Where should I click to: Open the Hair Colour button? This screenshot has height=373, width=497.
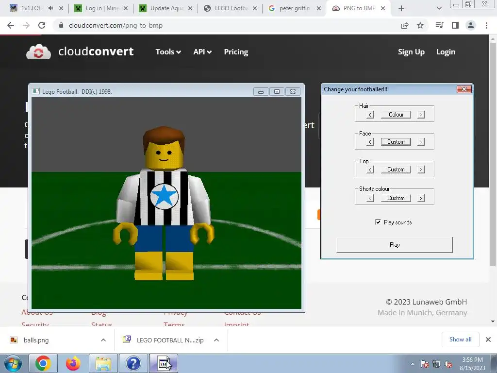(x=396, y=115)
